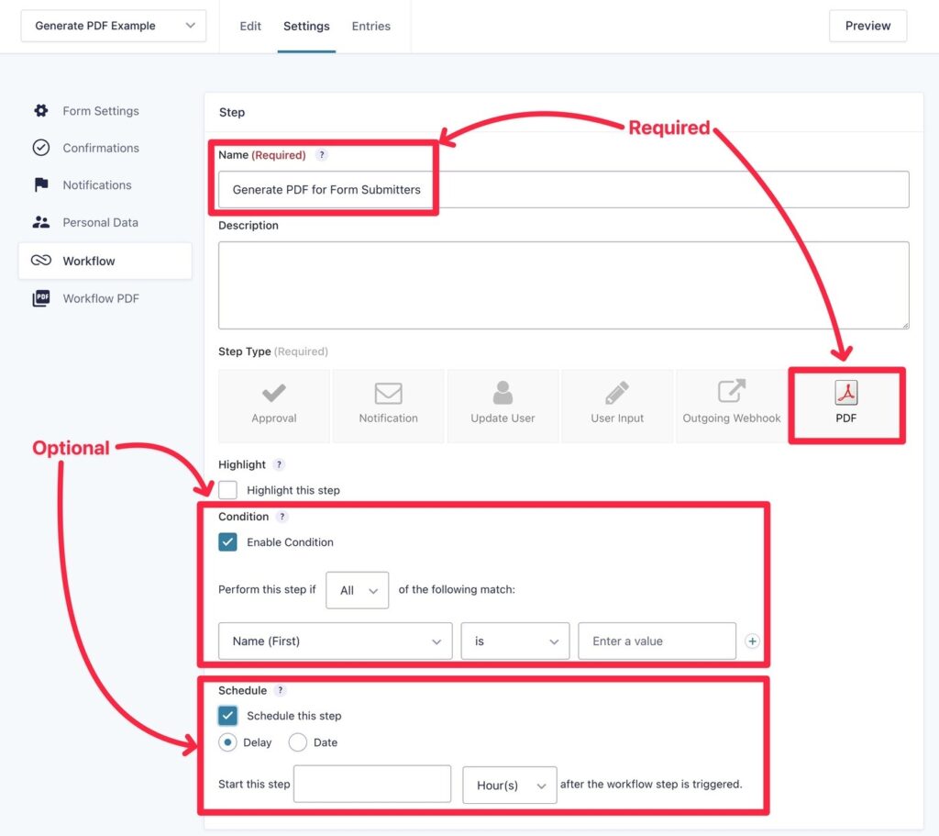
Task: Select the Date radio button
Action: pyautogui.click(x=298, y=742)
